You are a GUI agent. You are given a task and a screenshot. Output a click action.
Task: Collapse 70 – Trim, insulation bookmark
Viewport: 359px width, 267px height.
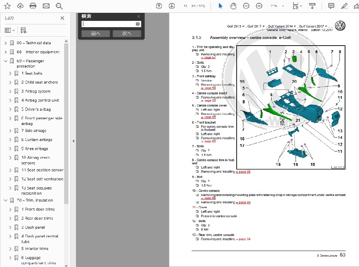tap(6, 200)
